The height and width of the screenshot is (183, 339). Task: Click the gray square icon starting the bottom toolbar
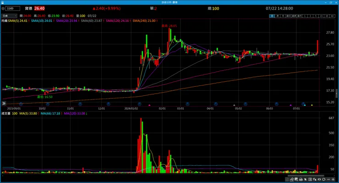287,179
